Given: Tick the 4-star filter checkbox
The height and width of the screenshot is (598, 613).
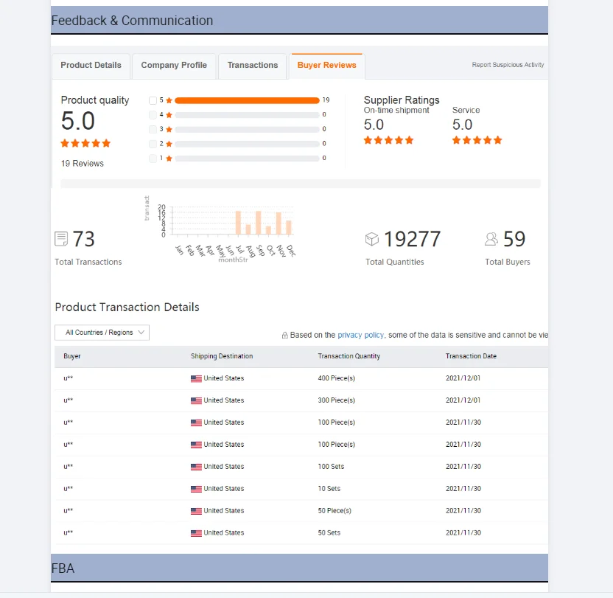Looking at the screenshot, I should (x=153, y=115).
